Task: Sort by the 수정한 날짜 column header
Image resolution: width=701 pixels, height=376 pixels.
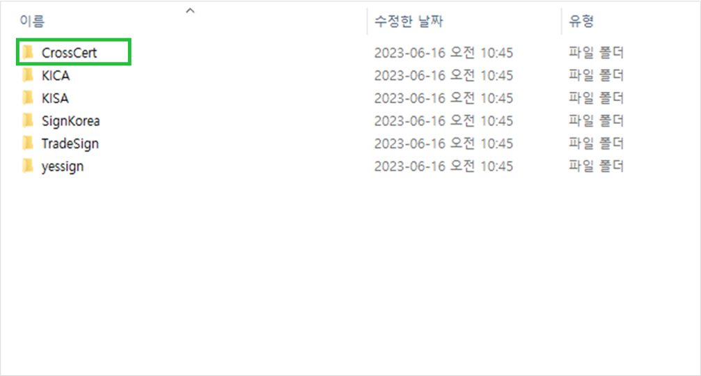Action: coord(409,21)
